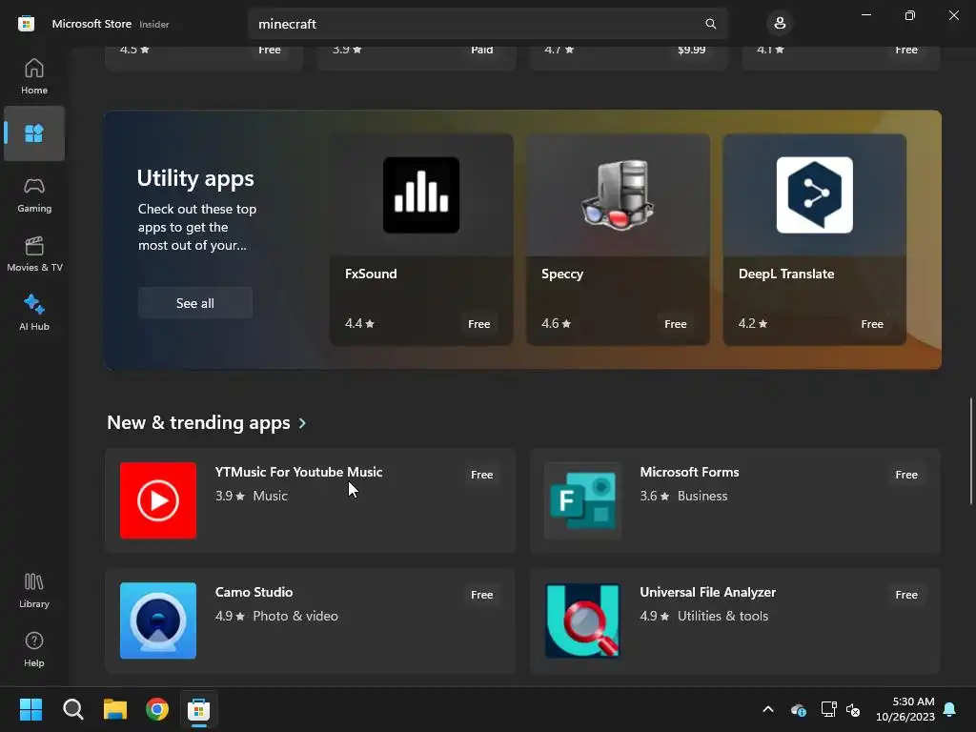This screenshot has width=976, height=732.
Task: Select the Apps section sidebar icon
Action: point(34,133)
